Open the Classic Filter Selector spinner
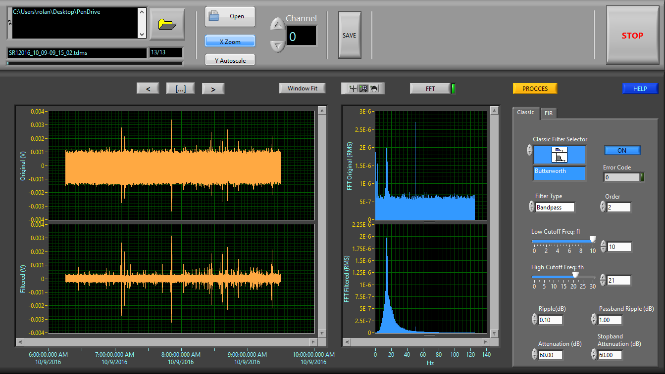Viewport: 665px width, 374px height. click(530, 150)
